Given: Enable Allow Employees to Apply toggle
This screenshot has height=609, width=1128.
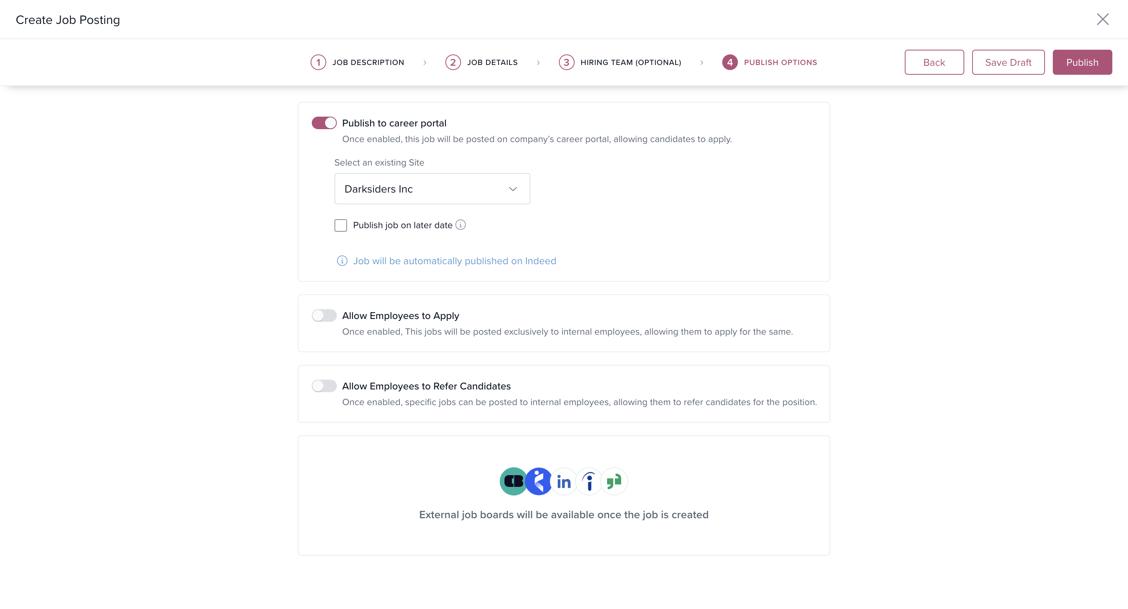Looking at the screenshot, I should (324, 315).
